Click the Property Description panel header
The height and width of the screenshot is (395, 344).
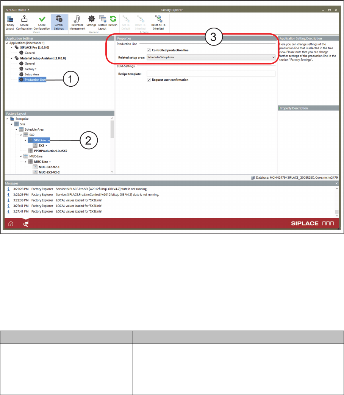(308, 108)
